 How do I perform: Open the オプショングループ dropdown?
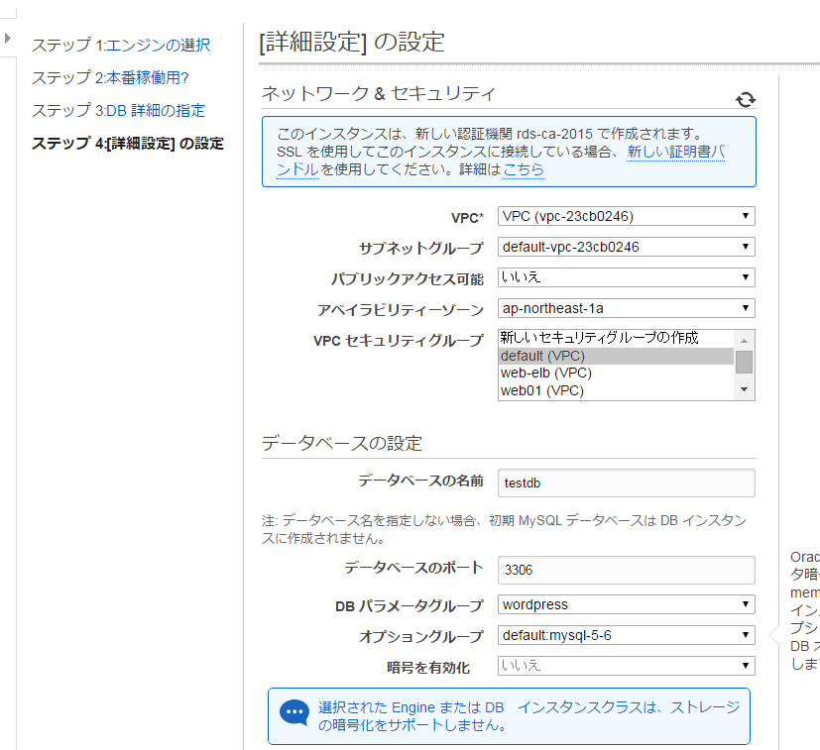point(626,635)
